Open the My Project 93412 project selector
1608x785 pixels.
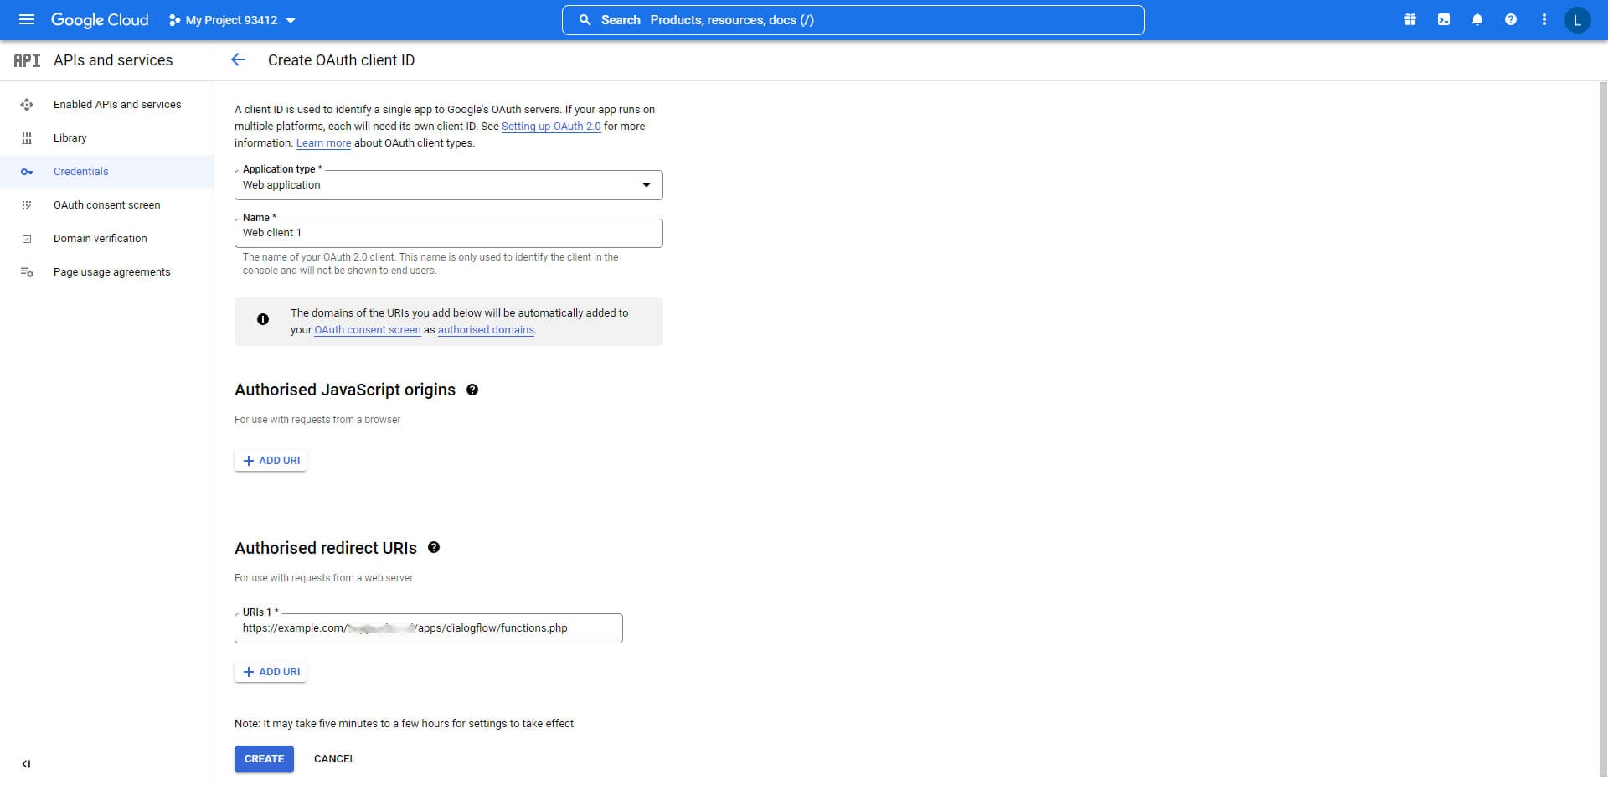[x=232, y=20]
